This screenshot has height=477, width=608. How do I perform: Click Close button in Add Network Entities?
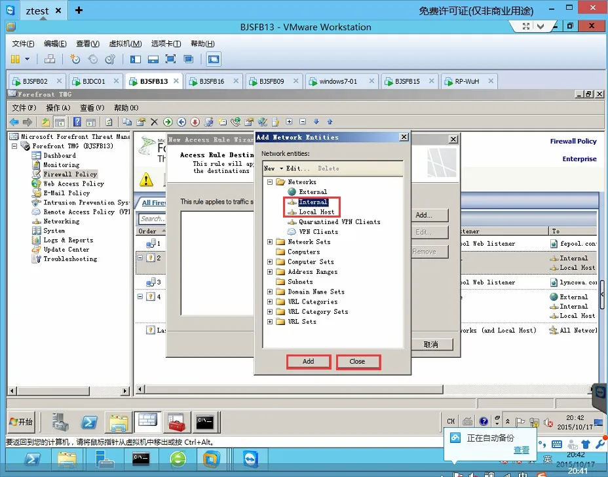pyautogui.click(x=357, y=362)
